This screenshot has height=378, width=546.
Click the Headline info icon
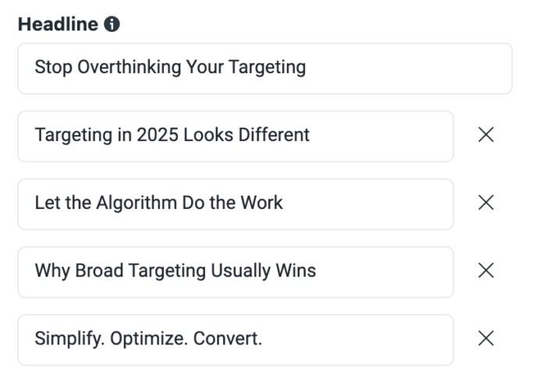[x=112, y=24]
